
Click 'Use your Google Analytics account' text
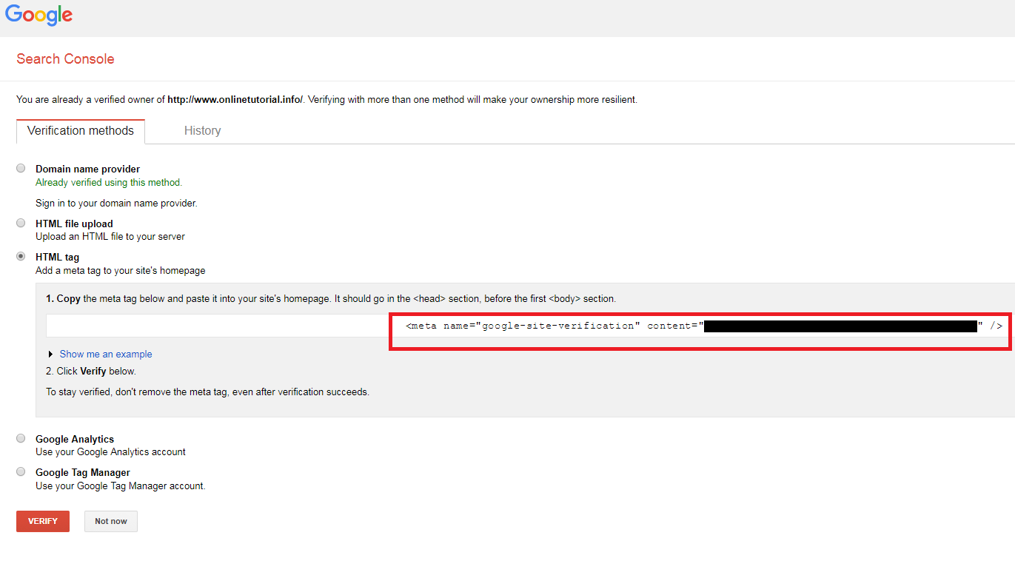click(x=110, y=452)
